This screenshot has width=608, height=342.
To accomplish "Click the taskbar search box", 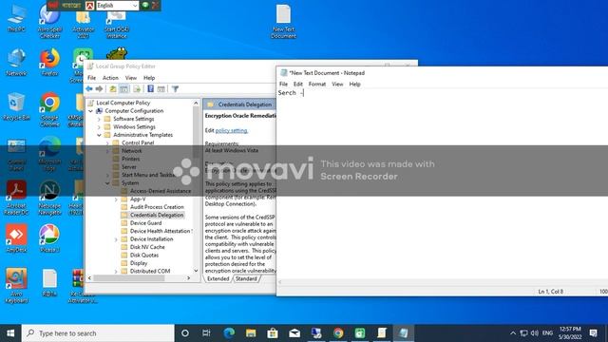I will pyautogui.click(x=98, y=333).
